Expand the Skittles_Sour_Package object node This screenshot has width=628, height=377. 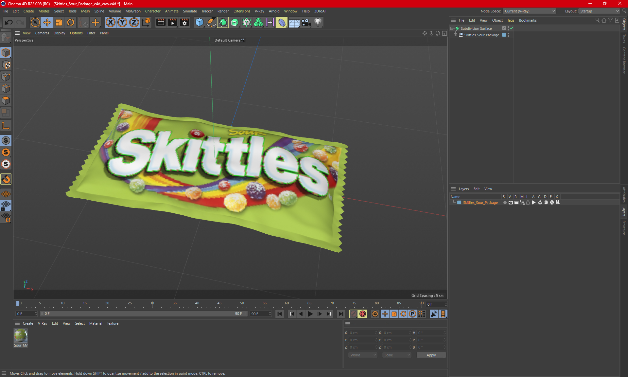(x=456, y=35)
